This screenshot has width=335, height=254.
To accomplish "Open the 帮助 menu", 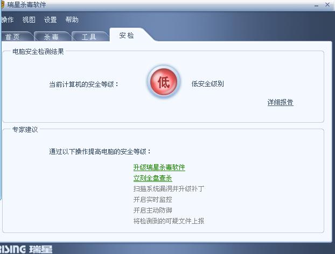I will point(72,19).
